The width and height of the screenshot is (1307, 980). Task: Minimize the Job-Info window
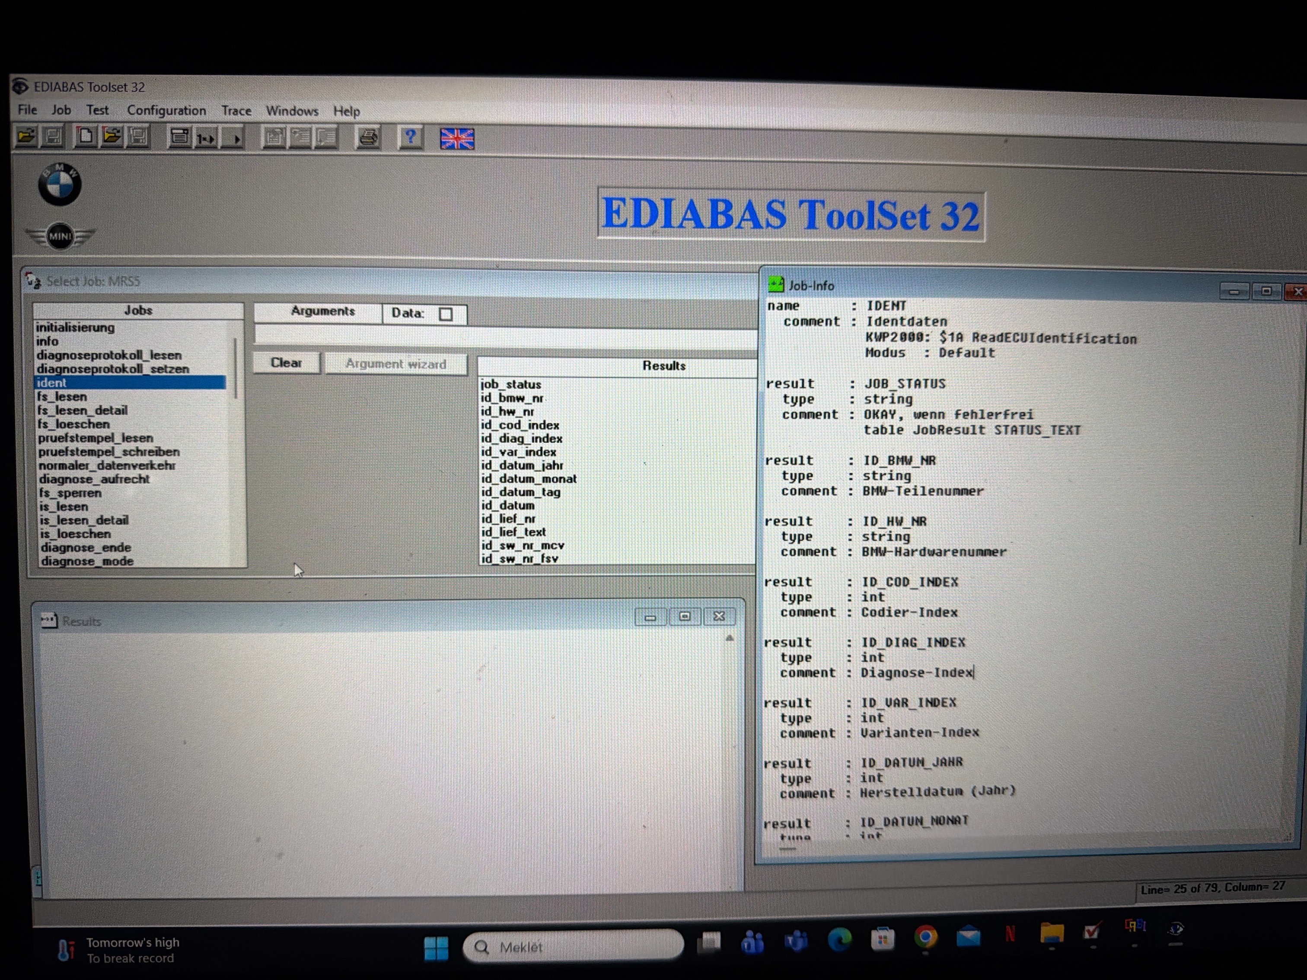click(1234, 291)
